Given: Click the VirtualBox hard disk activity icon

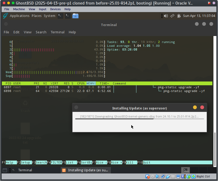Looking at the screenshot, I should 147,176.
